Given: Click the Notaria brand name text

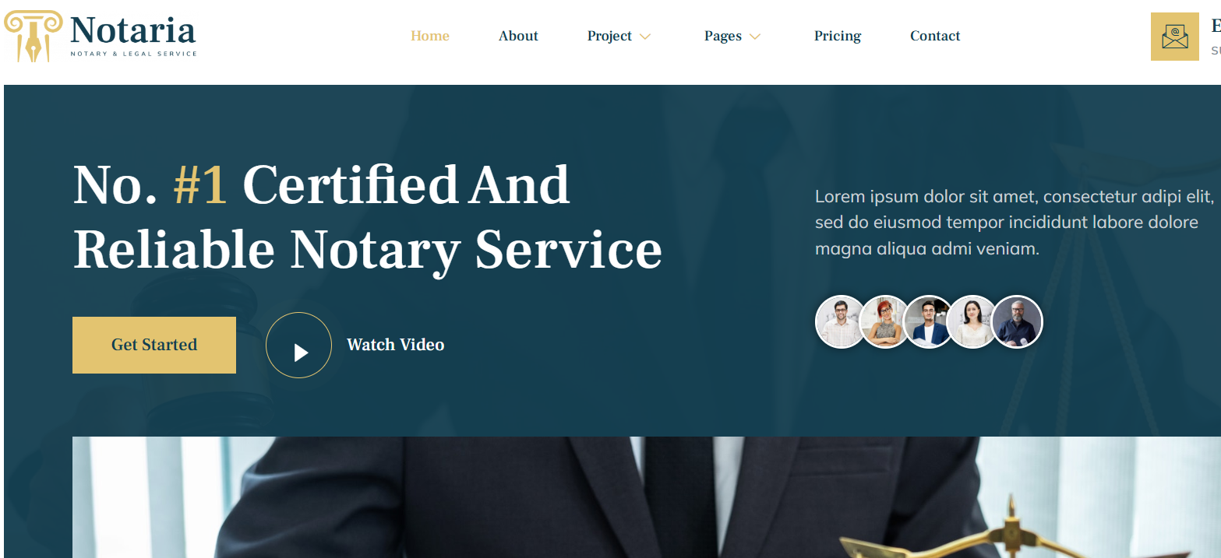Looking at the screenshot, I should [x=132, y=31].
